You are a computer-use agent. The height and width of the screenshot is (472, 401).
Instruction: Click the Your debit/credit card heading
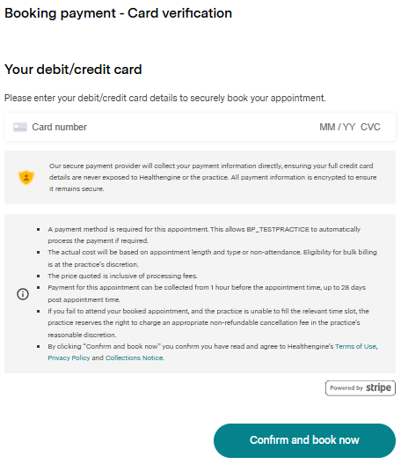click(73, 70)
